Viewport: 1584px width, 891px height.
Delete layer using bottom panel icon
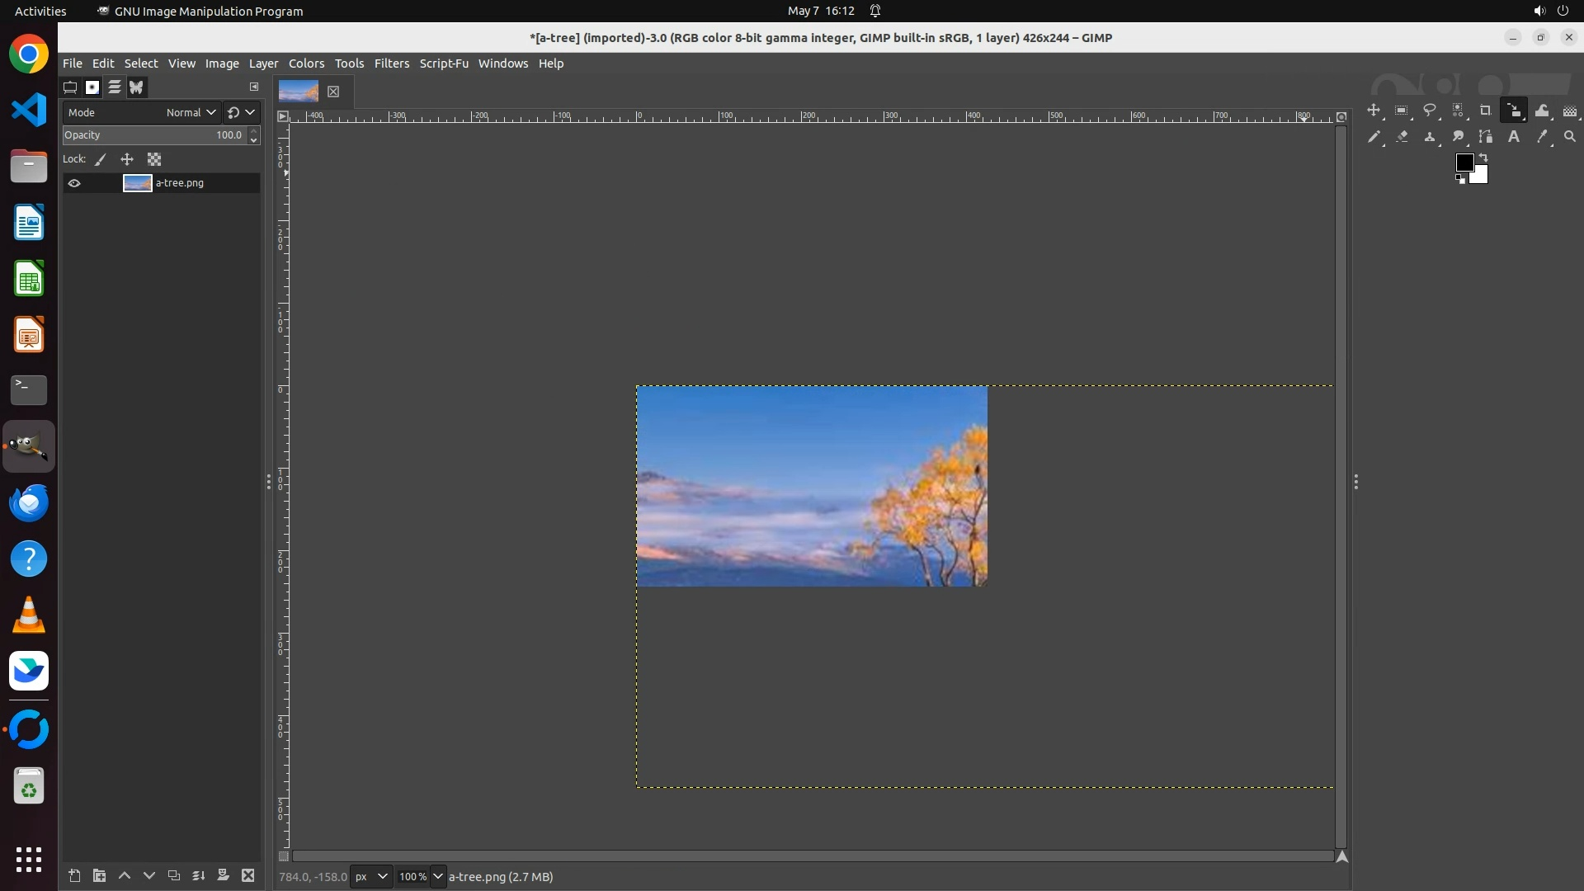point(247,875)
